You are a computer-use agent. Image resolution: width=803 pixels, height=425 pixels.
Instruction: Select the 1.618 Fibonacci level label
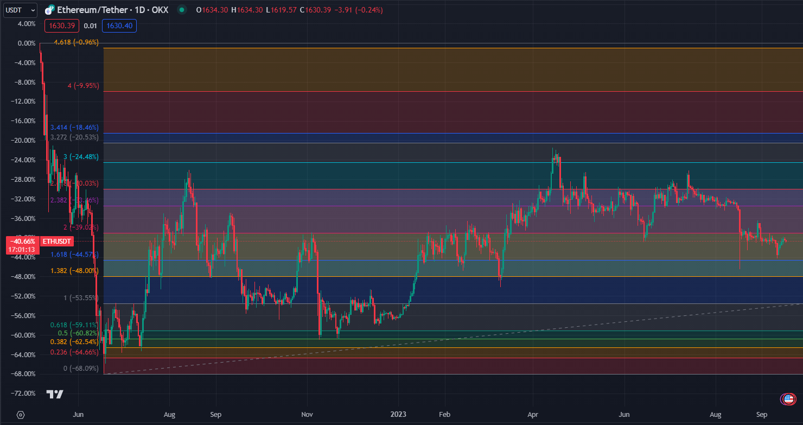coord(74,255)
